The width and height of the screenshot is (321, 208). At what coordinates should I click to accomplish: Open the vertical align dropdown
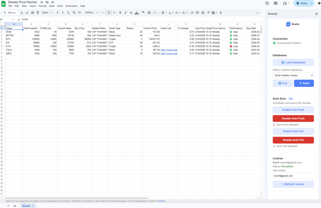171,13
